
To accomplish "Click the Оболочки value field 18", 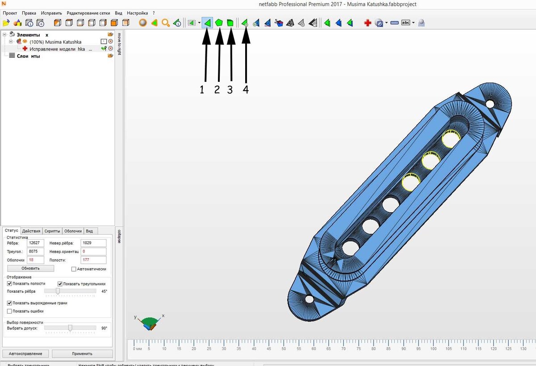I will point(35,260).
